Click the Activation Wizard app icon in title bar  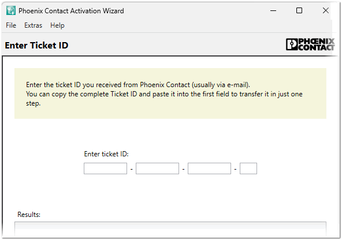pos(10,10)
